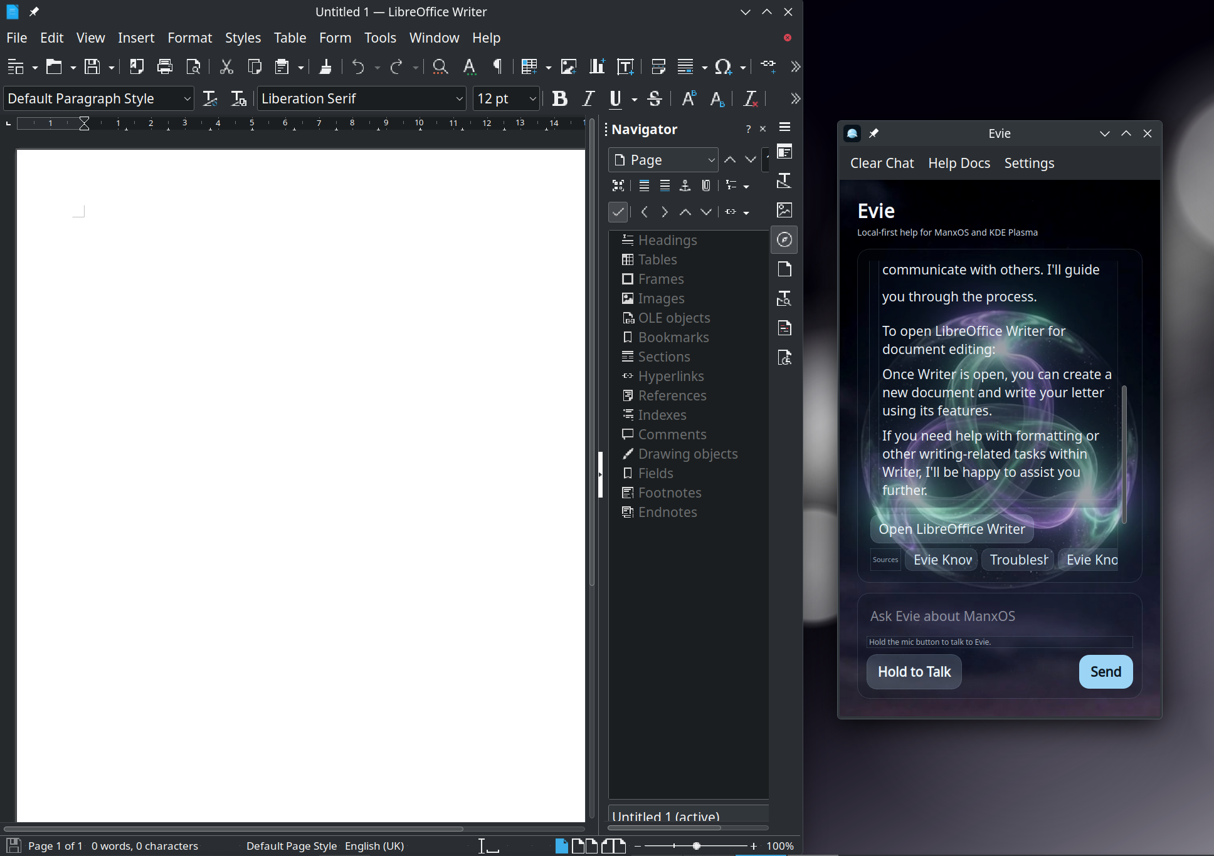Insert an image via toolbar icon
Viewport: 1214px width, 856px height.
pos(569,66)
